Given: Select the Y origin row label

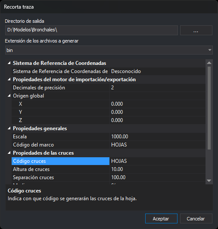Looking at the screenshot, I should click(60, 112).
